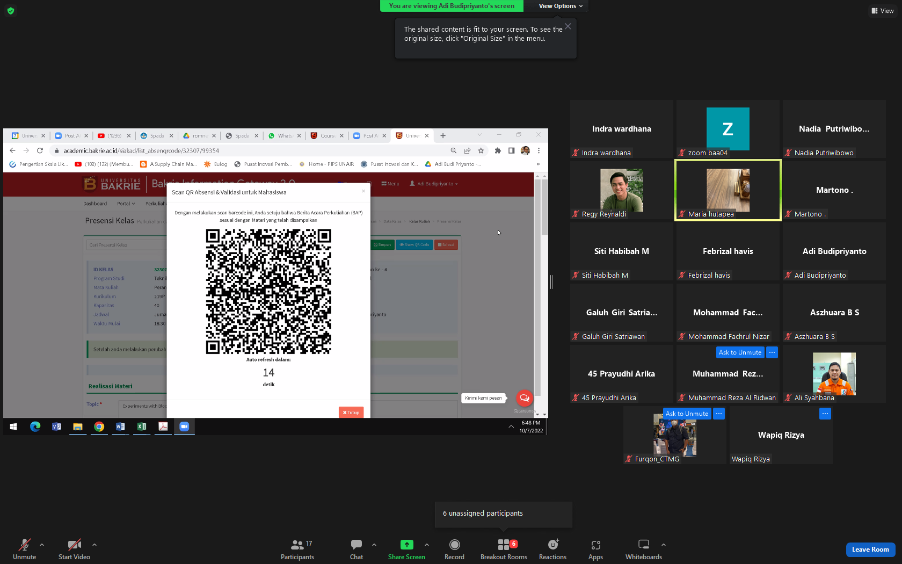Click the Universitas Bakrie logo

coord(112,184)
